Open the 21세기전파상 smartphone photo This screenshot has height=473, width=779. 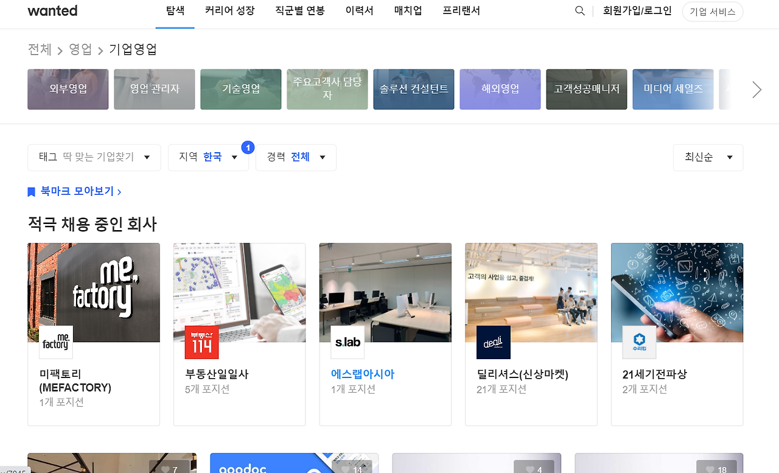coord(677,293)
